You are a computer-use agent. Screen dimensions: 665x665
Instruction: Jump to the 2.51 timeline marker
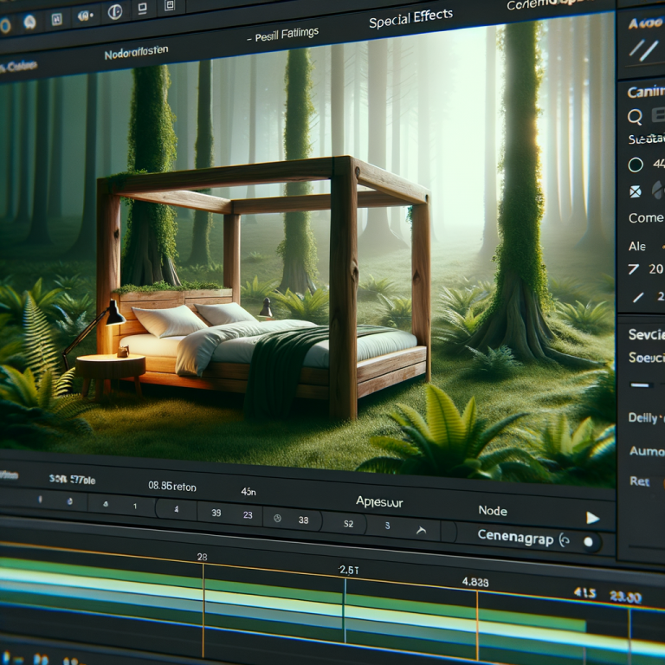click(x=346, y=569)
